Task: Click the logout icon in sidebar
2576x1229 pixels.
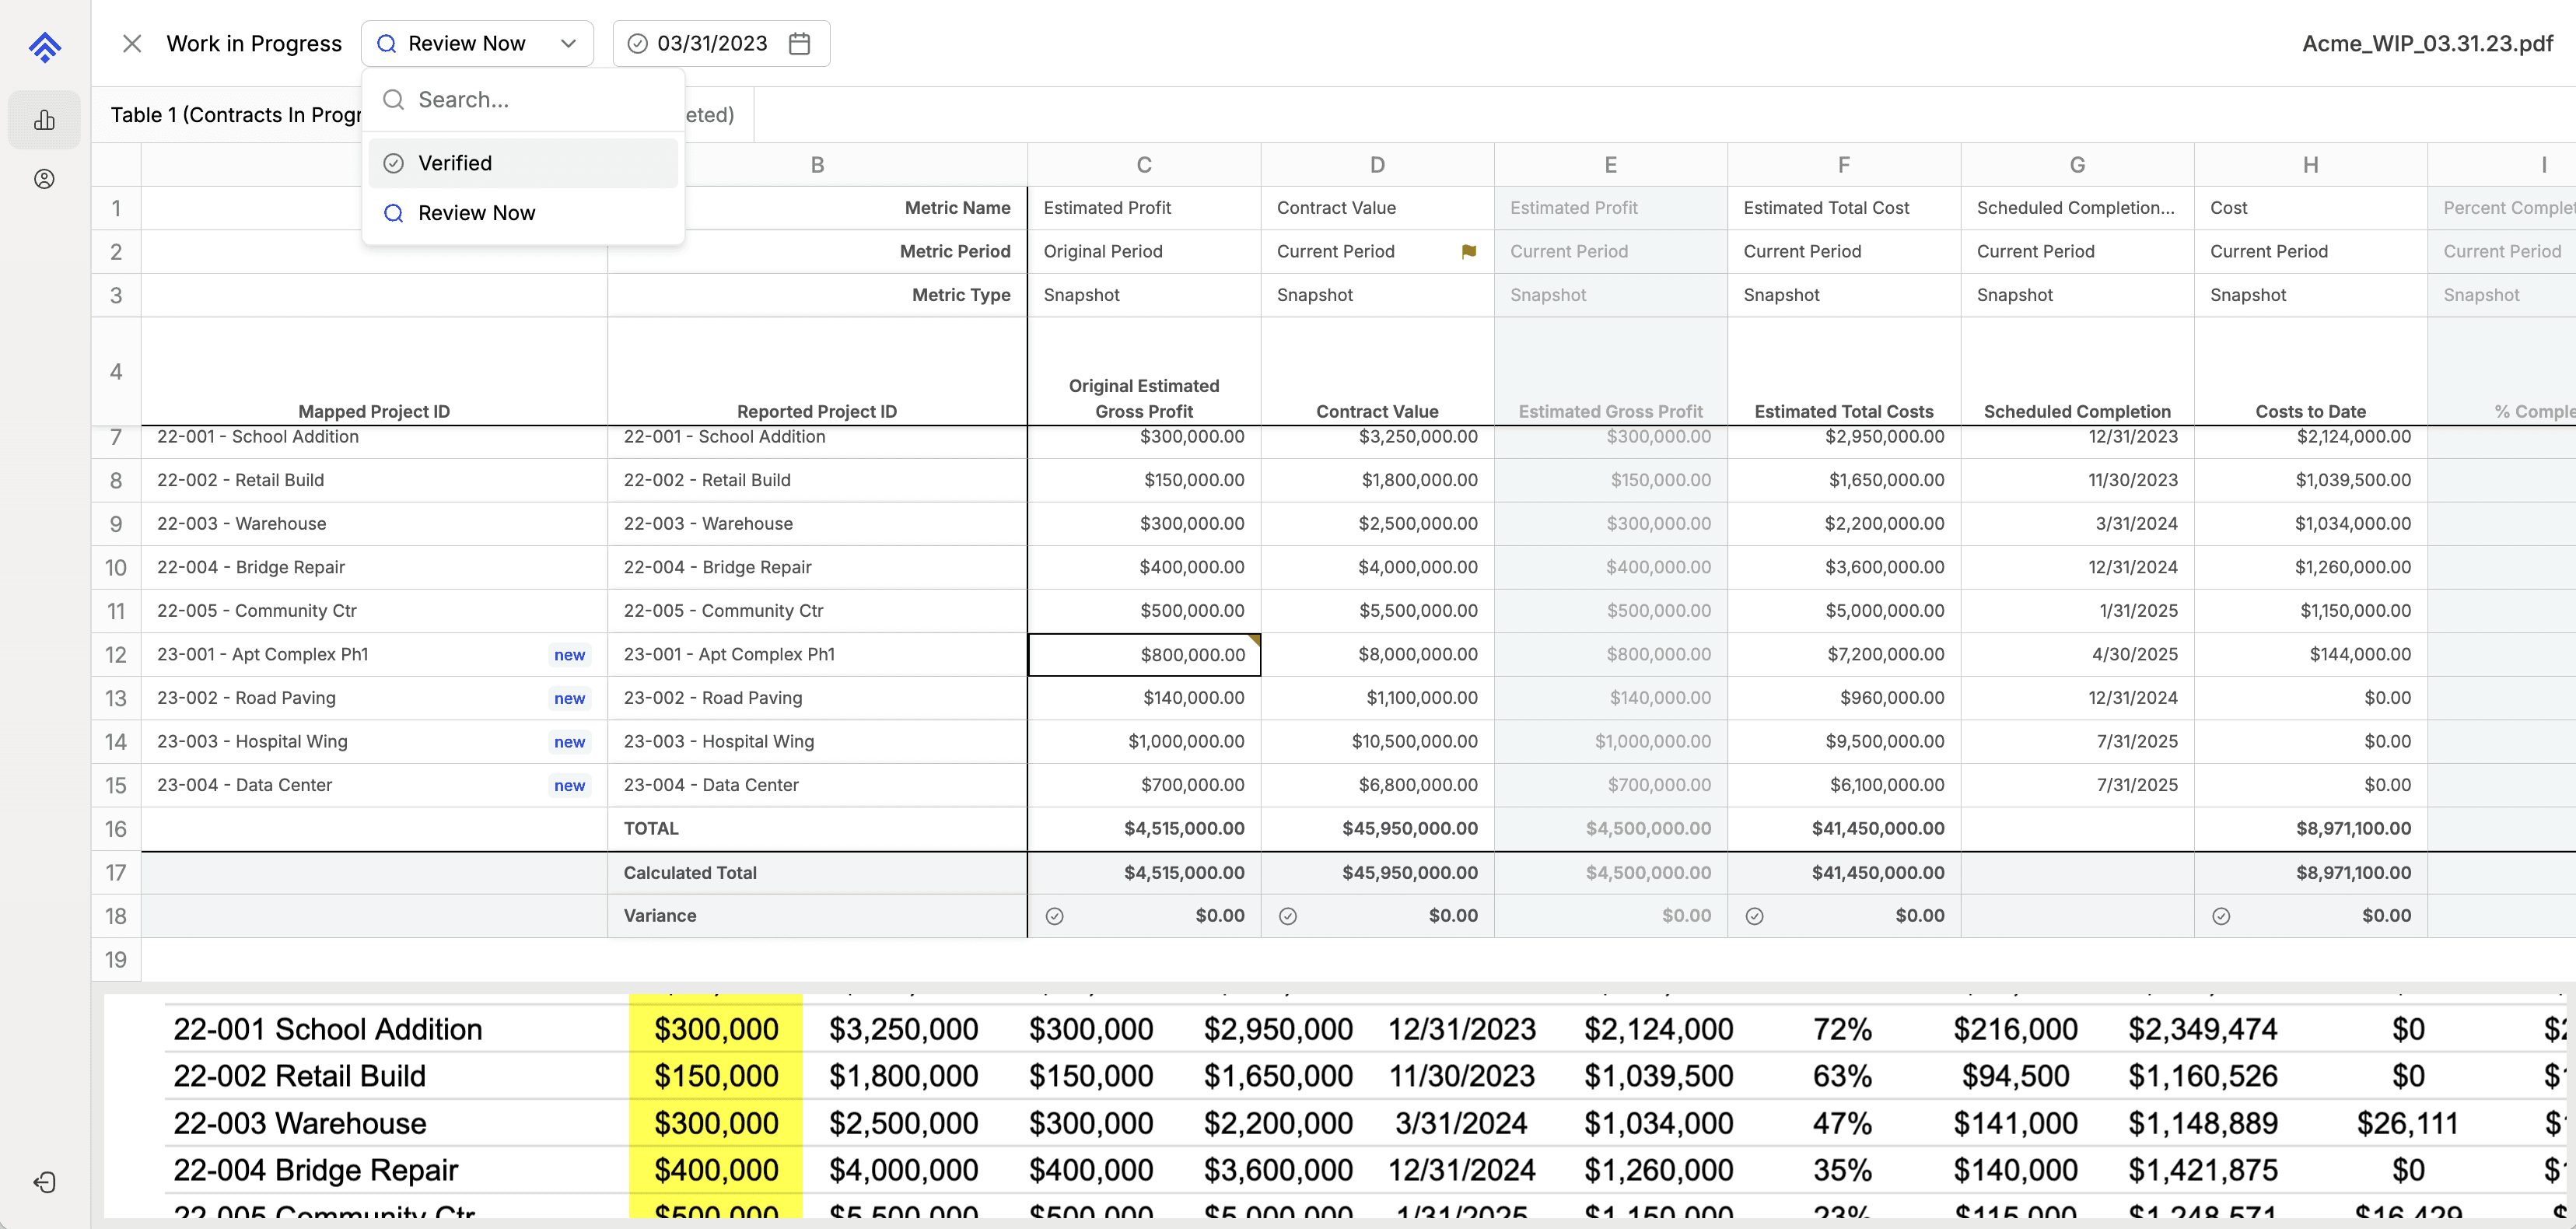Action: [x=44, y=1182]
